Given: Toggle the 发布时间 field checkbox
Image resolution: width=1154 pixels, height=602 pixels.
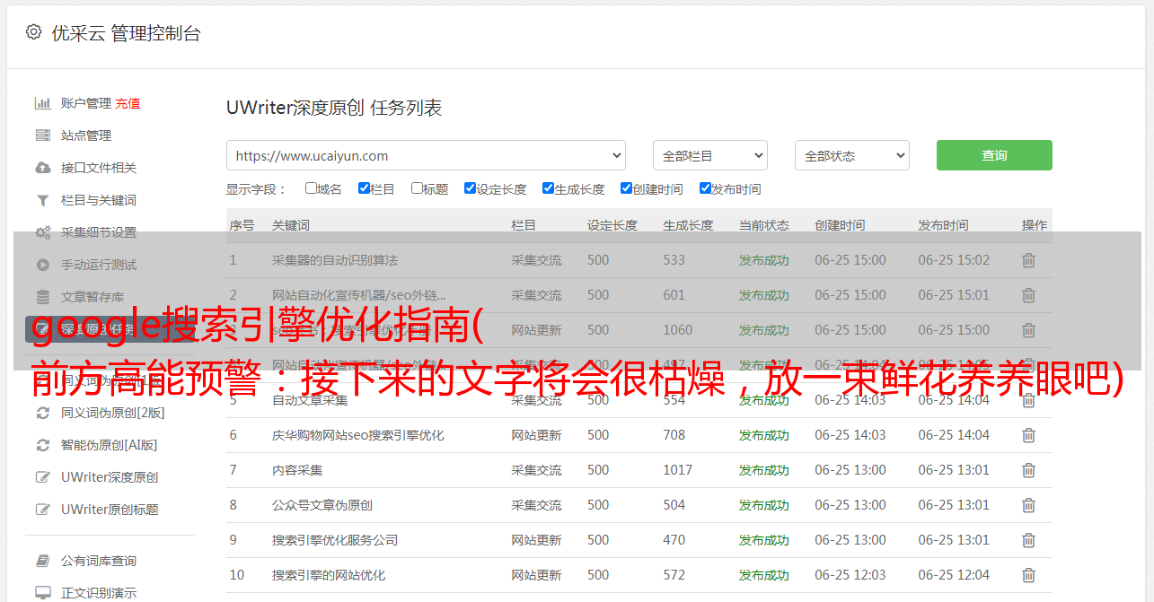Looking at the screenshot, I should point(705,188).
